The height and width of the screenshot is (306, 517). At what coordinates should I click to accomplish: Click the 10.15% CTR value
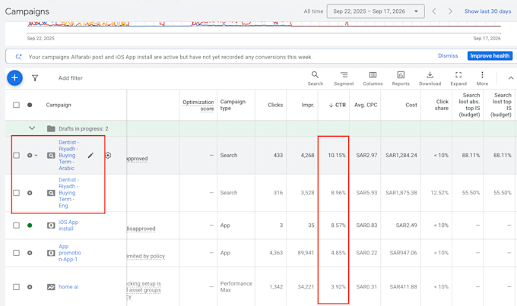pos(337,155)
